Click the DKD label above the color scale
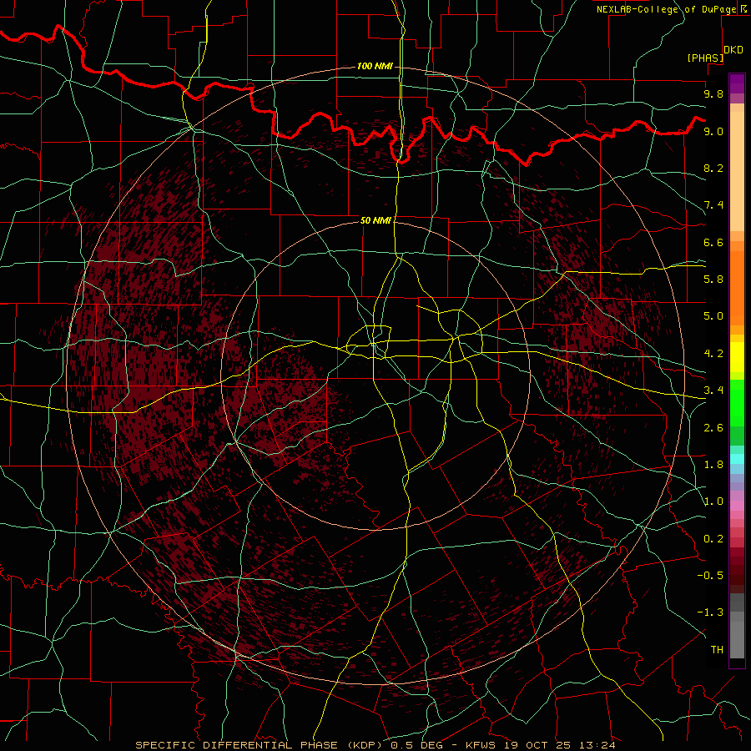751x751 pixels. click(x=733, y=50)
